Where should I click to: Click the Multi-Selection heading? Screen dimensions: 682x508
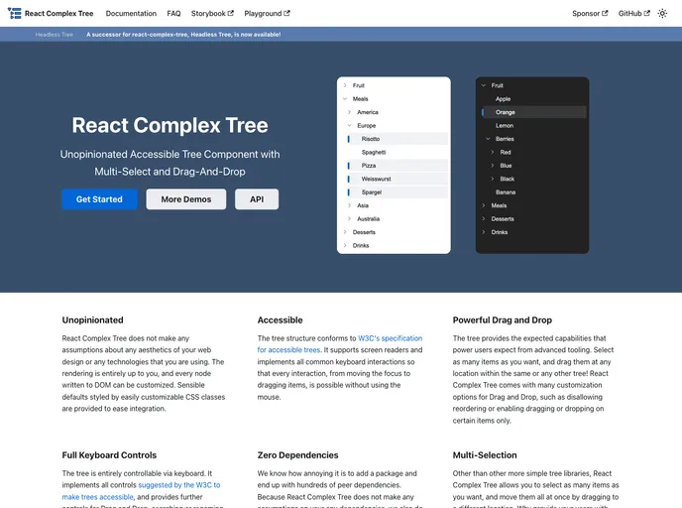pyautogui.click(x=485, y=454)
